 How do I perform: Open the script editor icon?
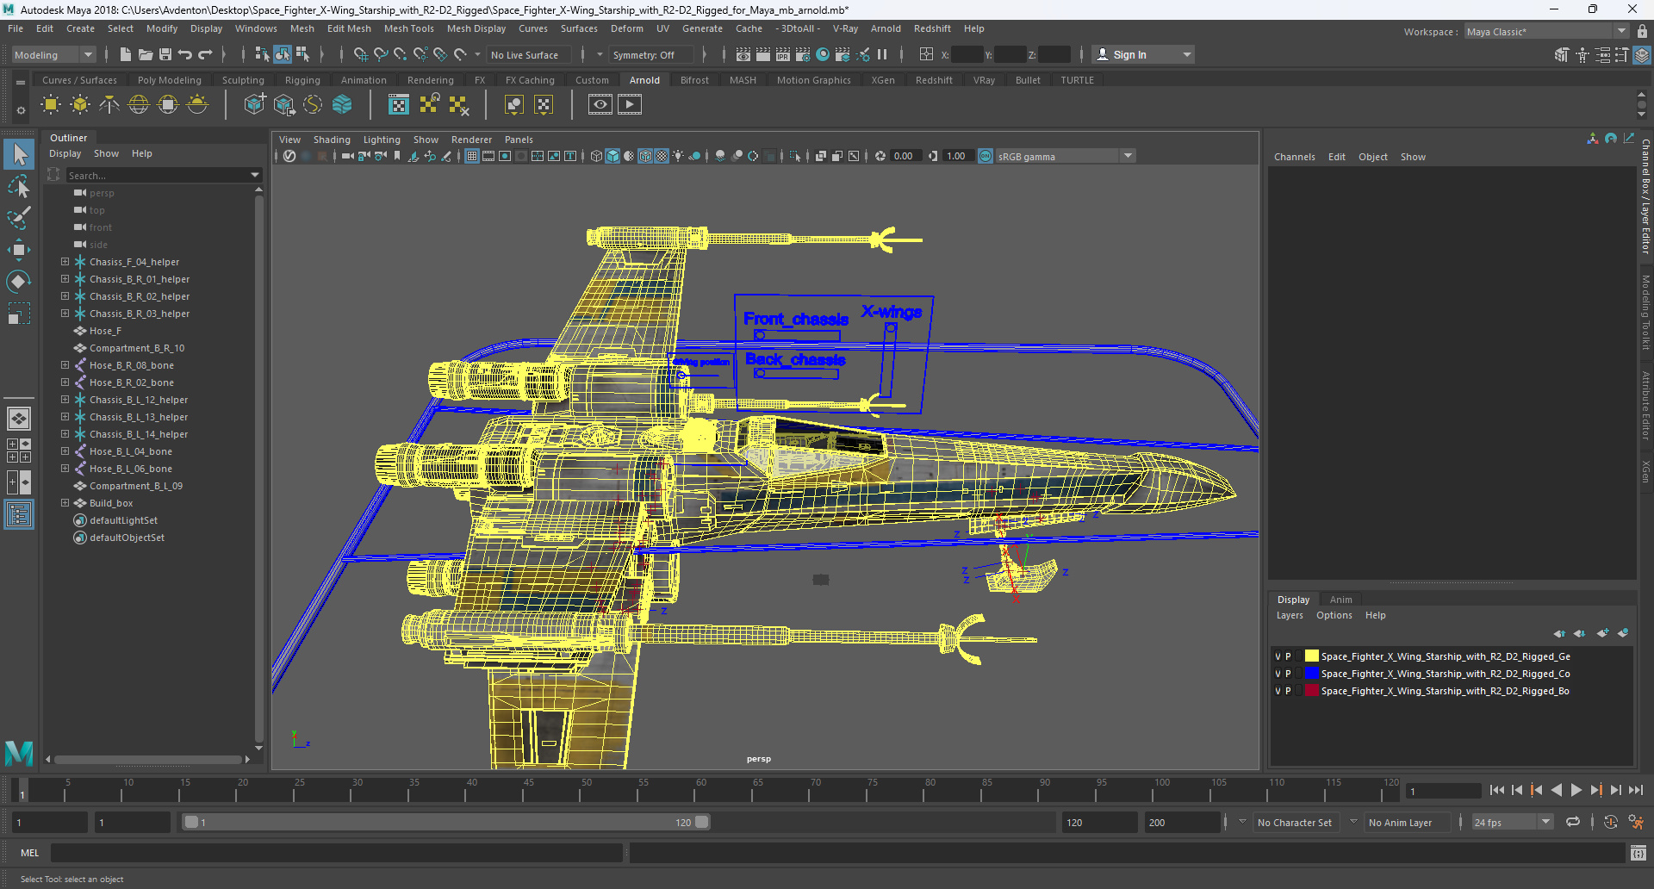(1638, 853)
